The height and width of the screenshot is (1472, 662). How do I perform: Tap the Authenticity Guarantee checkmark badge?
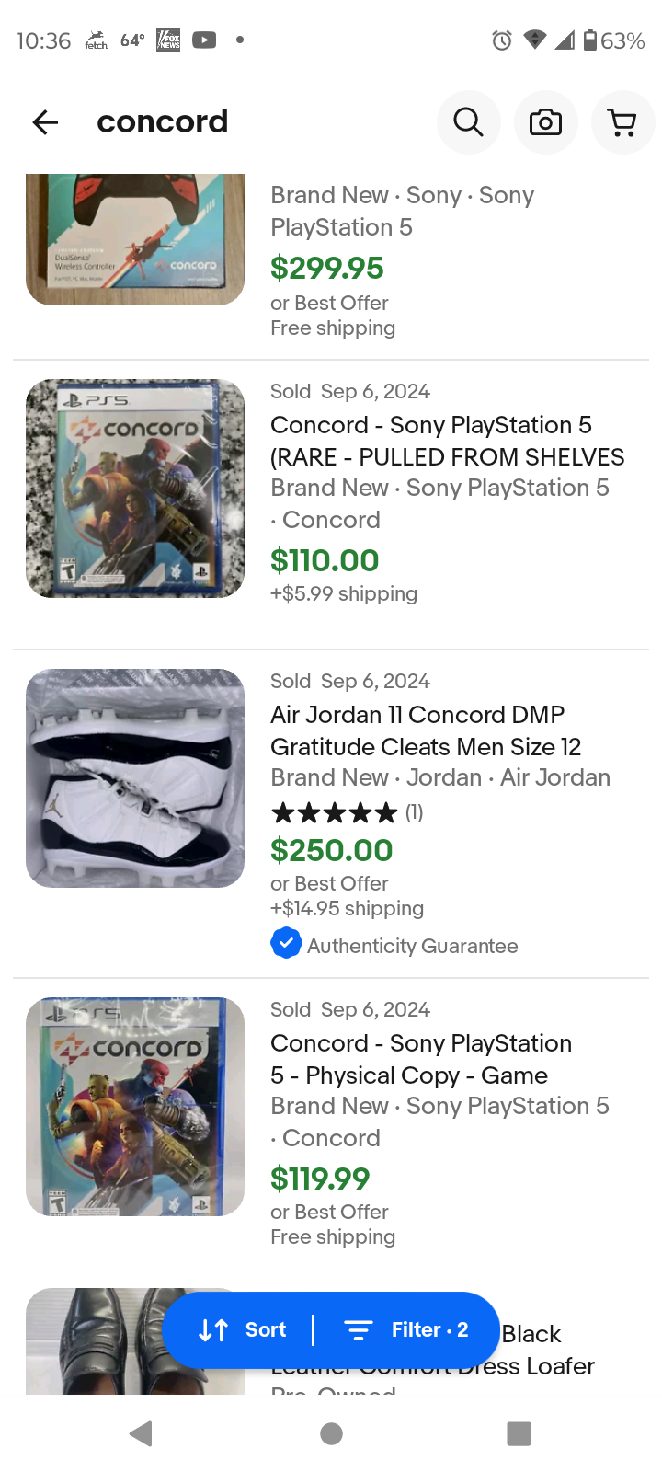286,944
